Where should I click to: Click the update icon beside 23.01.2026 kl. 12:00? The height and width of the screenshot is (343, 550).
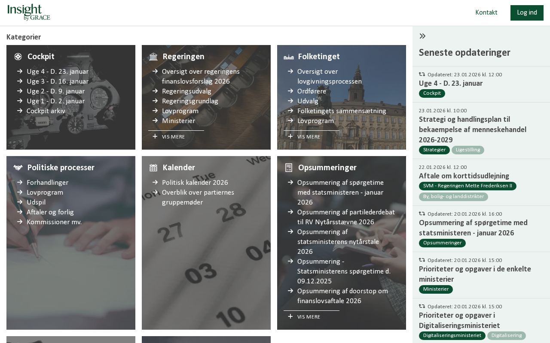point(422,74)
